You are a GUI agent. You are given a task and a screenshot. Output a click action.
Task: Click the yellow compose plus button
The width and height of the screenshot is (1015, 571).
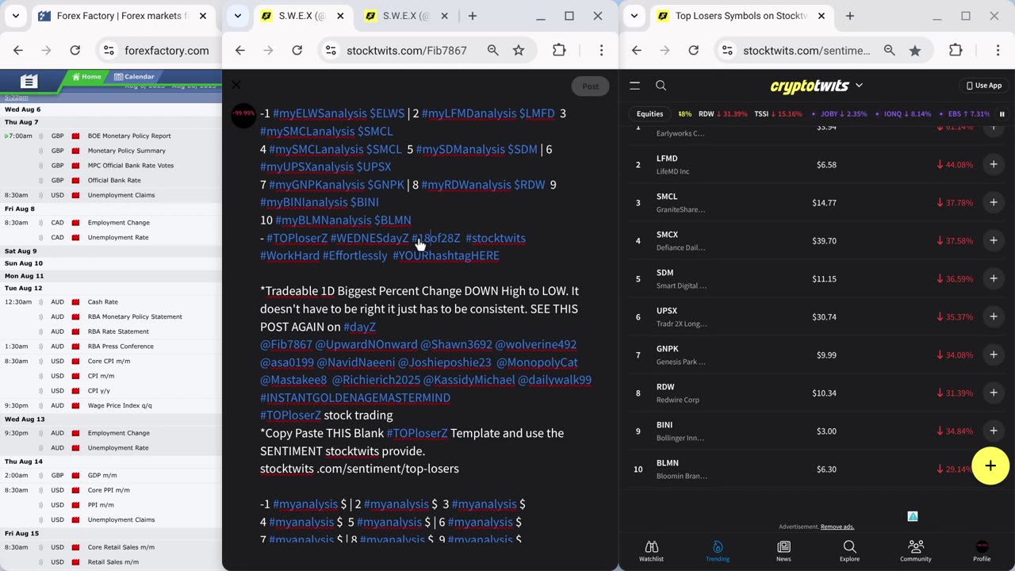(x=990, y=466)
